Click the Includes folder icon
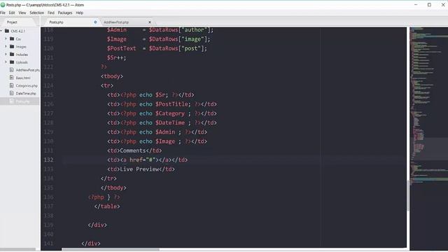The image size is (448, 252). (x=12, y=54)
